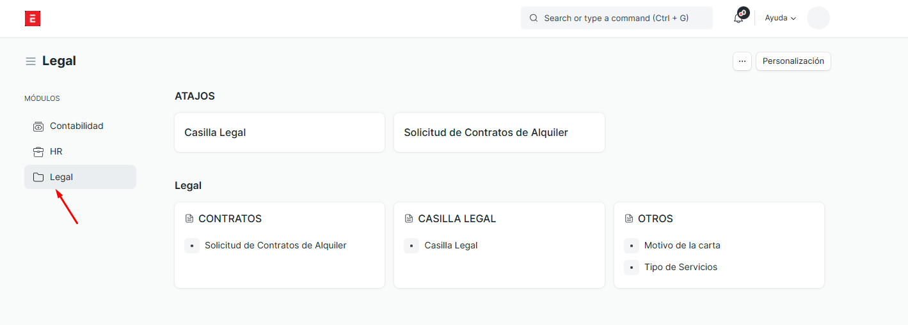Click the CASILLA LEGAL card document icon

click(x=409, y=219)
